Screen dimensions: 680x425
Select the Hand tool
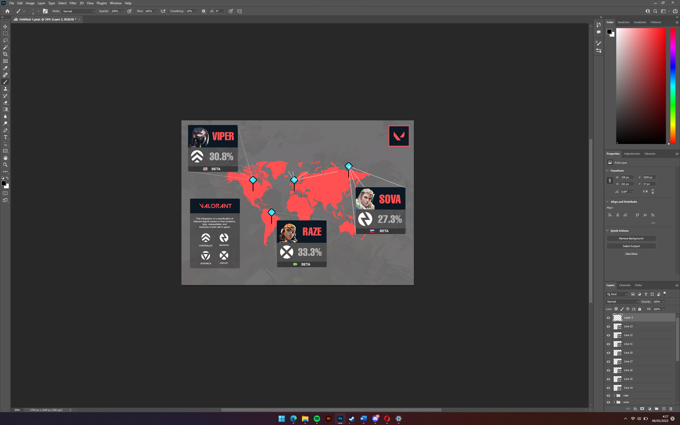pyautogui.click(x=5, y=158)
